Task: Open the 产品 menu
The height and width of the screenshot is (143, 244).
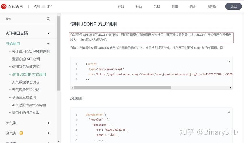Action: tap(121, 6)
